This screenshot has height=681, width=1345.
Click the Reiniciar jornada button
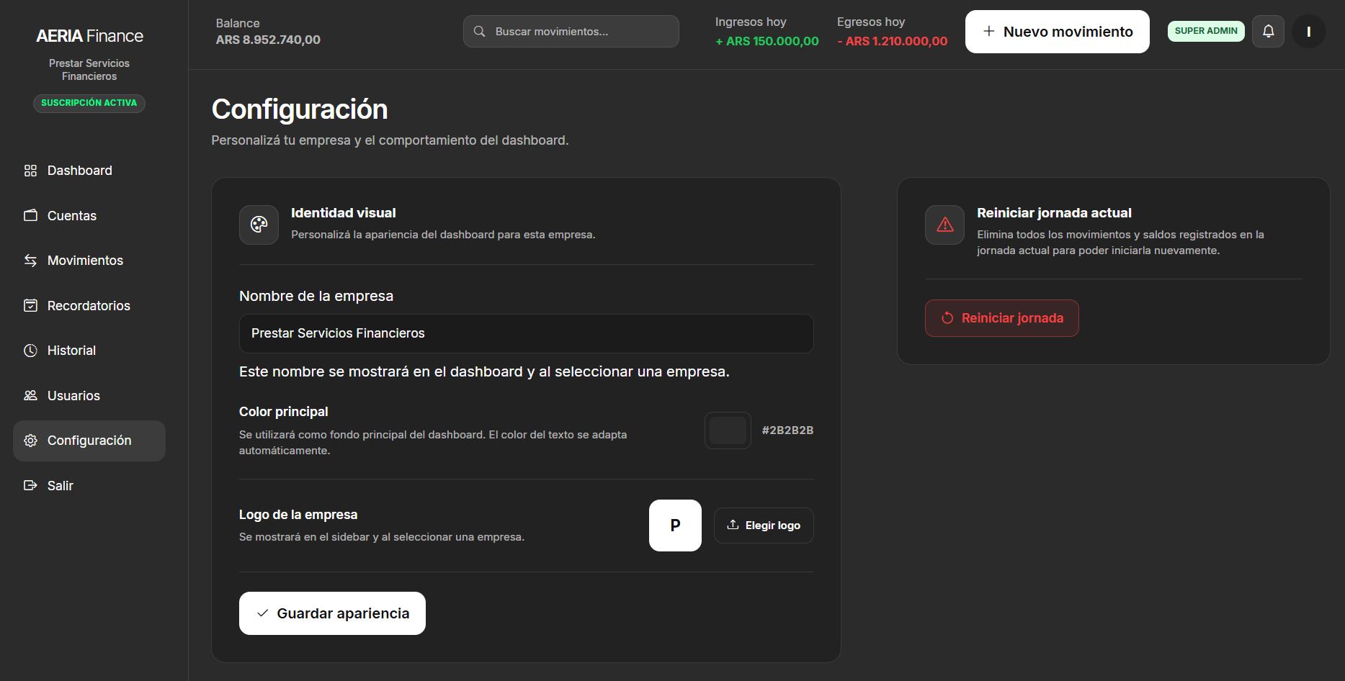(1001, 318)
